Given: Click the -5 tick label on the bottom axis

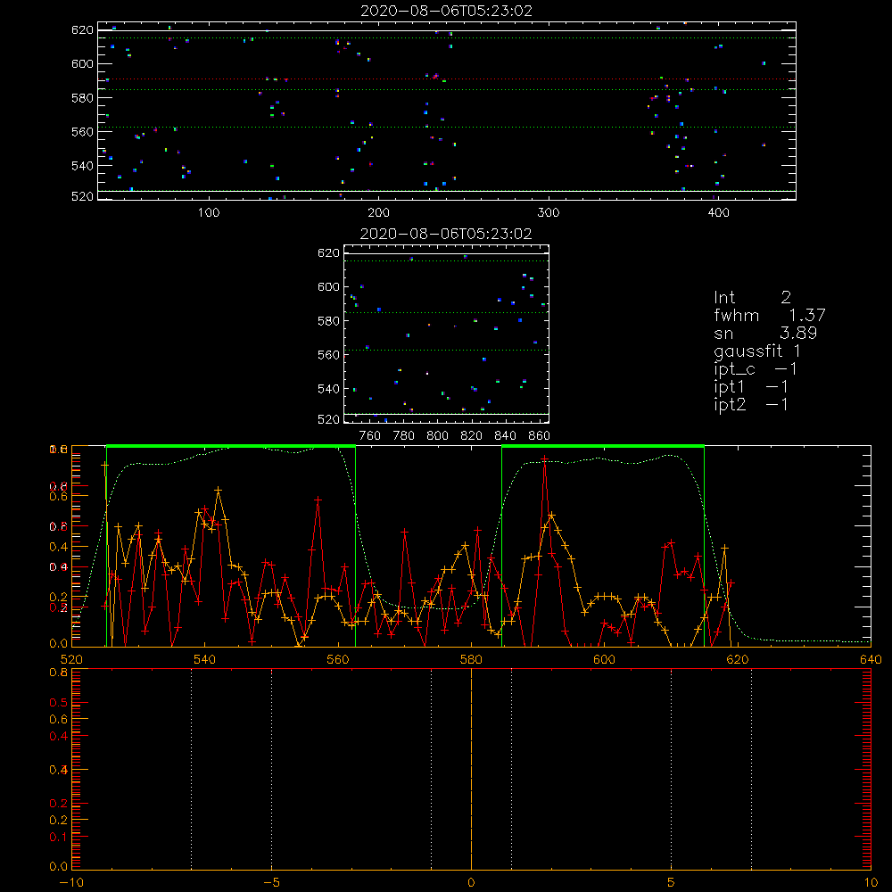Looking at the screenshot, I should 272,882.
